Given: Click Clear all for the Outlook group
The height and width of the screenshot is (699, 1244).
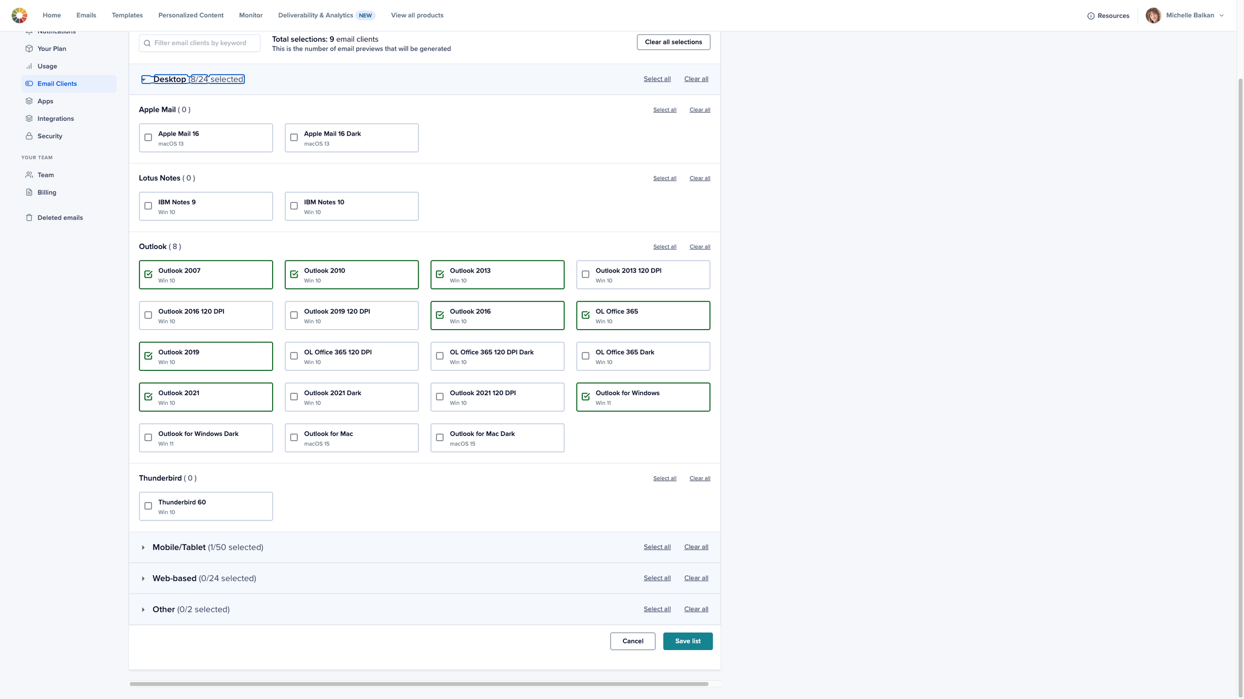Looking at the screenshot, I should coord(700,247).
